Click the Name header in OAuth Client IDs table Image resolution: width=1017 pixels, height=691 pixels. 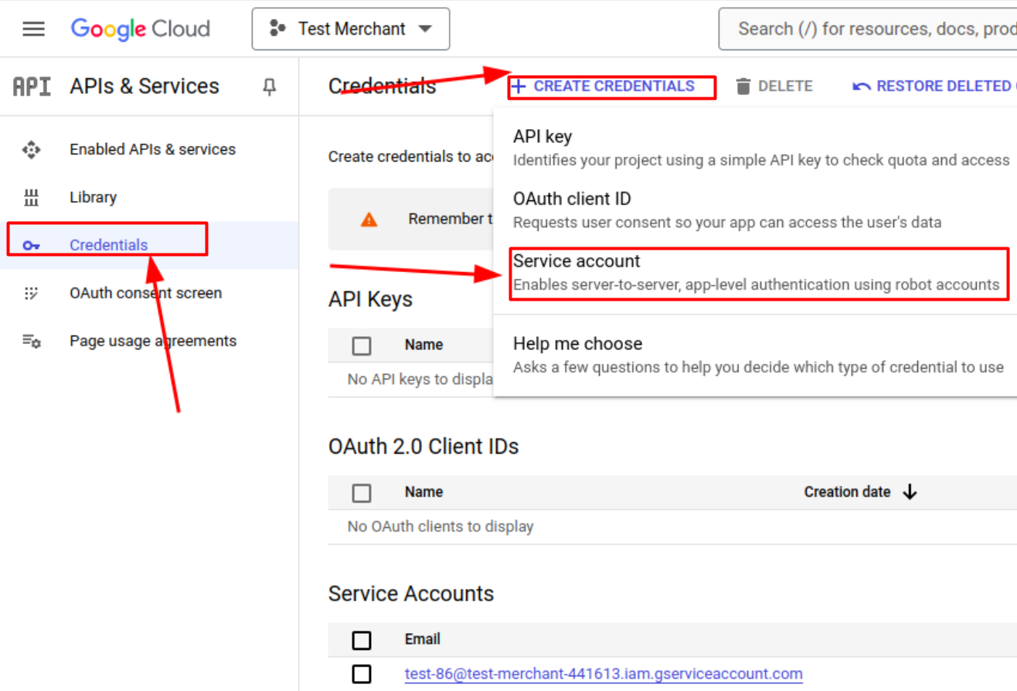423,492
